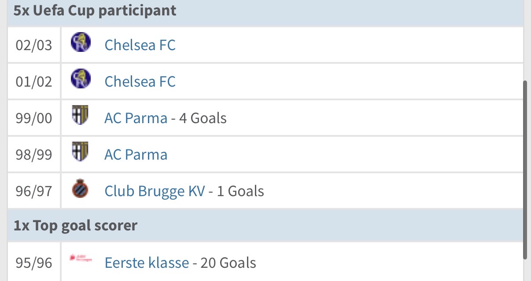Select the 02/03 season cell

click(x=34, y=45)
